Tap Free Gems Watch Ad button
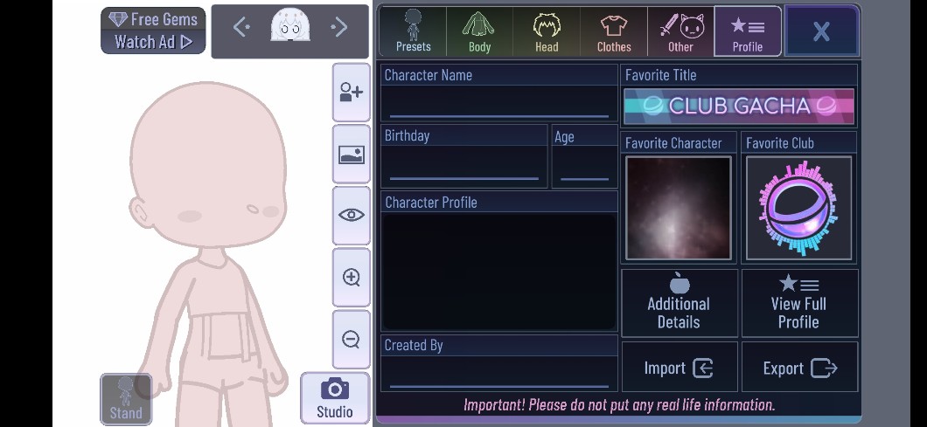The height and width of the screenshot is (427, 927). click(153, 31)
